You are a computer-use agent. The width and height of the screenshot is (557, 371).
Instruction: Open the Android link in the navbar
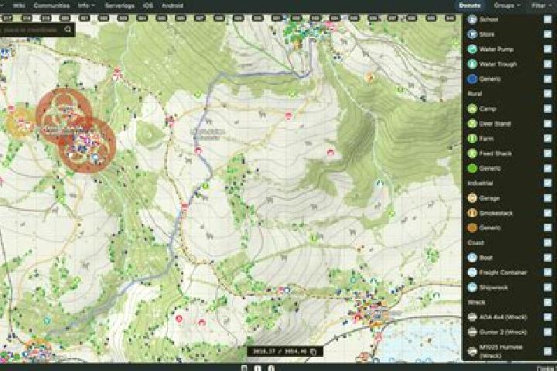[x=173, y=5]
